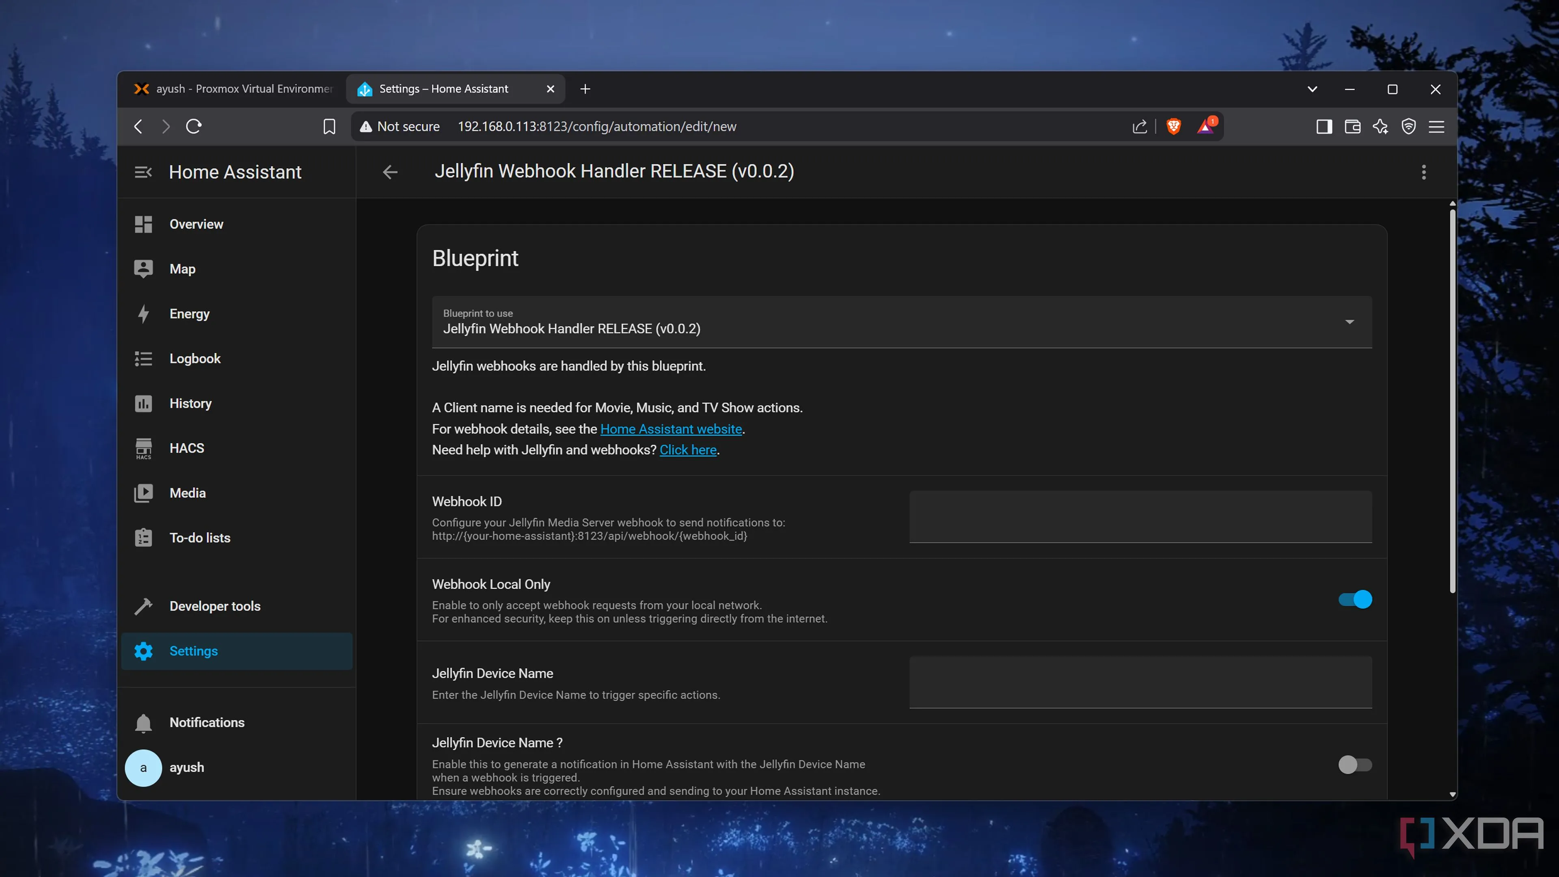Focus the Jellyfin Device Name input field

(1140, 682)
